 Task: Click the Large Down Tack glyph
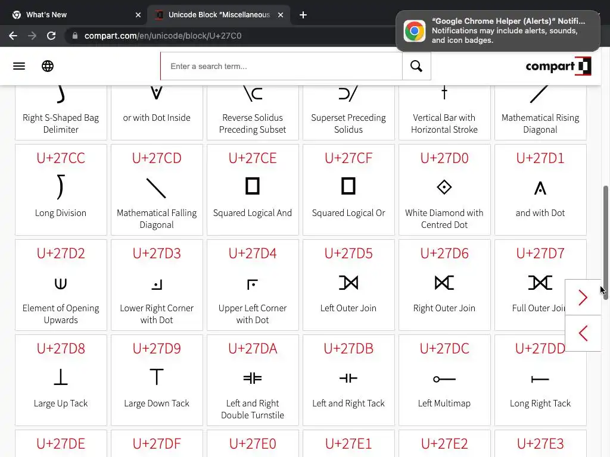coord(157,377)
